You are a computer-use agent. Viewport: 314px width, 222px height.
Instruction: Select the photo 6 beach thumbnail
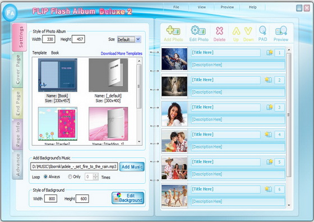[x=174, y=196]
